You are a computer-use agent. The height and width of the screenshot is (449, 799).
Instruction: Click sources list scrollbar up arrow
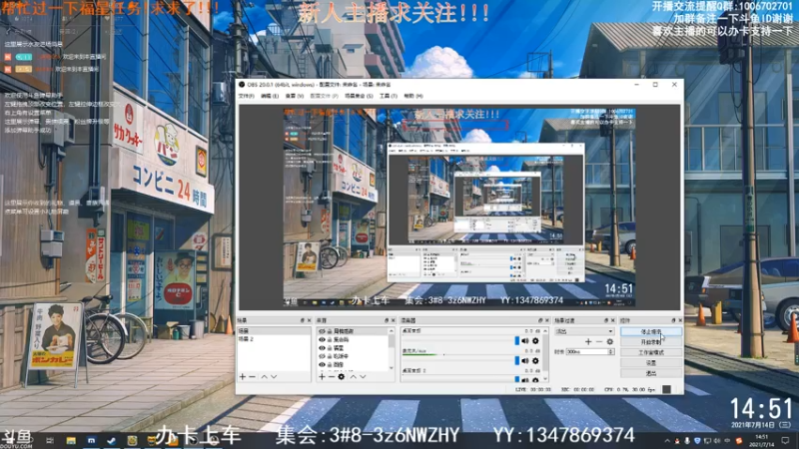point(392,331)
